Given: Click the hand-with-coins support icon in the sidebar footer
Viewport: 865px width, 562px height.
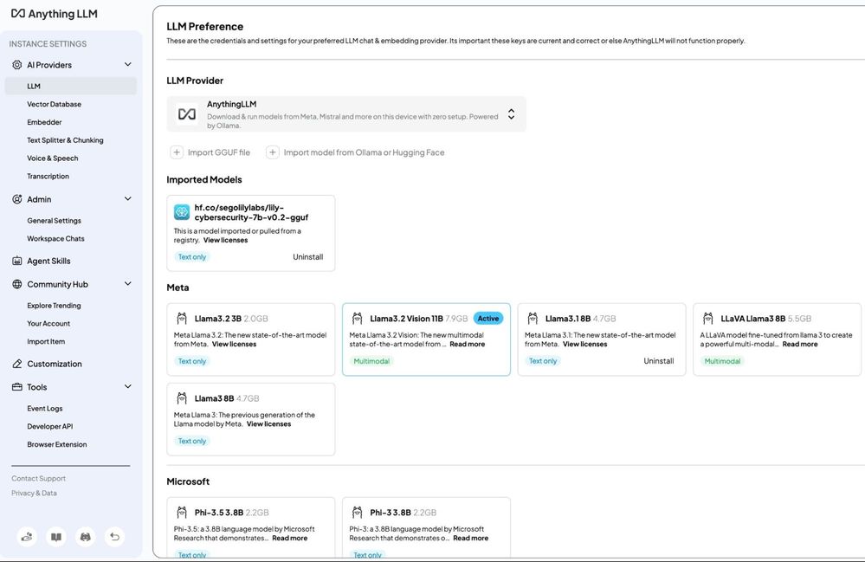Looking at the screenshot, I should tap(28, 537).
